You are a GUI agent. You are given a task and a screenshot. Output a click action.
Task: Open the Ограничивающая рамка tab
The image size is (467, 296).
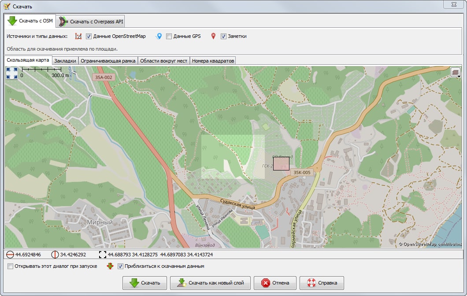point(108,61)
